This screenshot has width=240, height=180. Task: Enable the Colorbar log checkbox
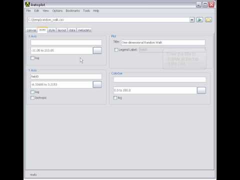click(115, 98)
